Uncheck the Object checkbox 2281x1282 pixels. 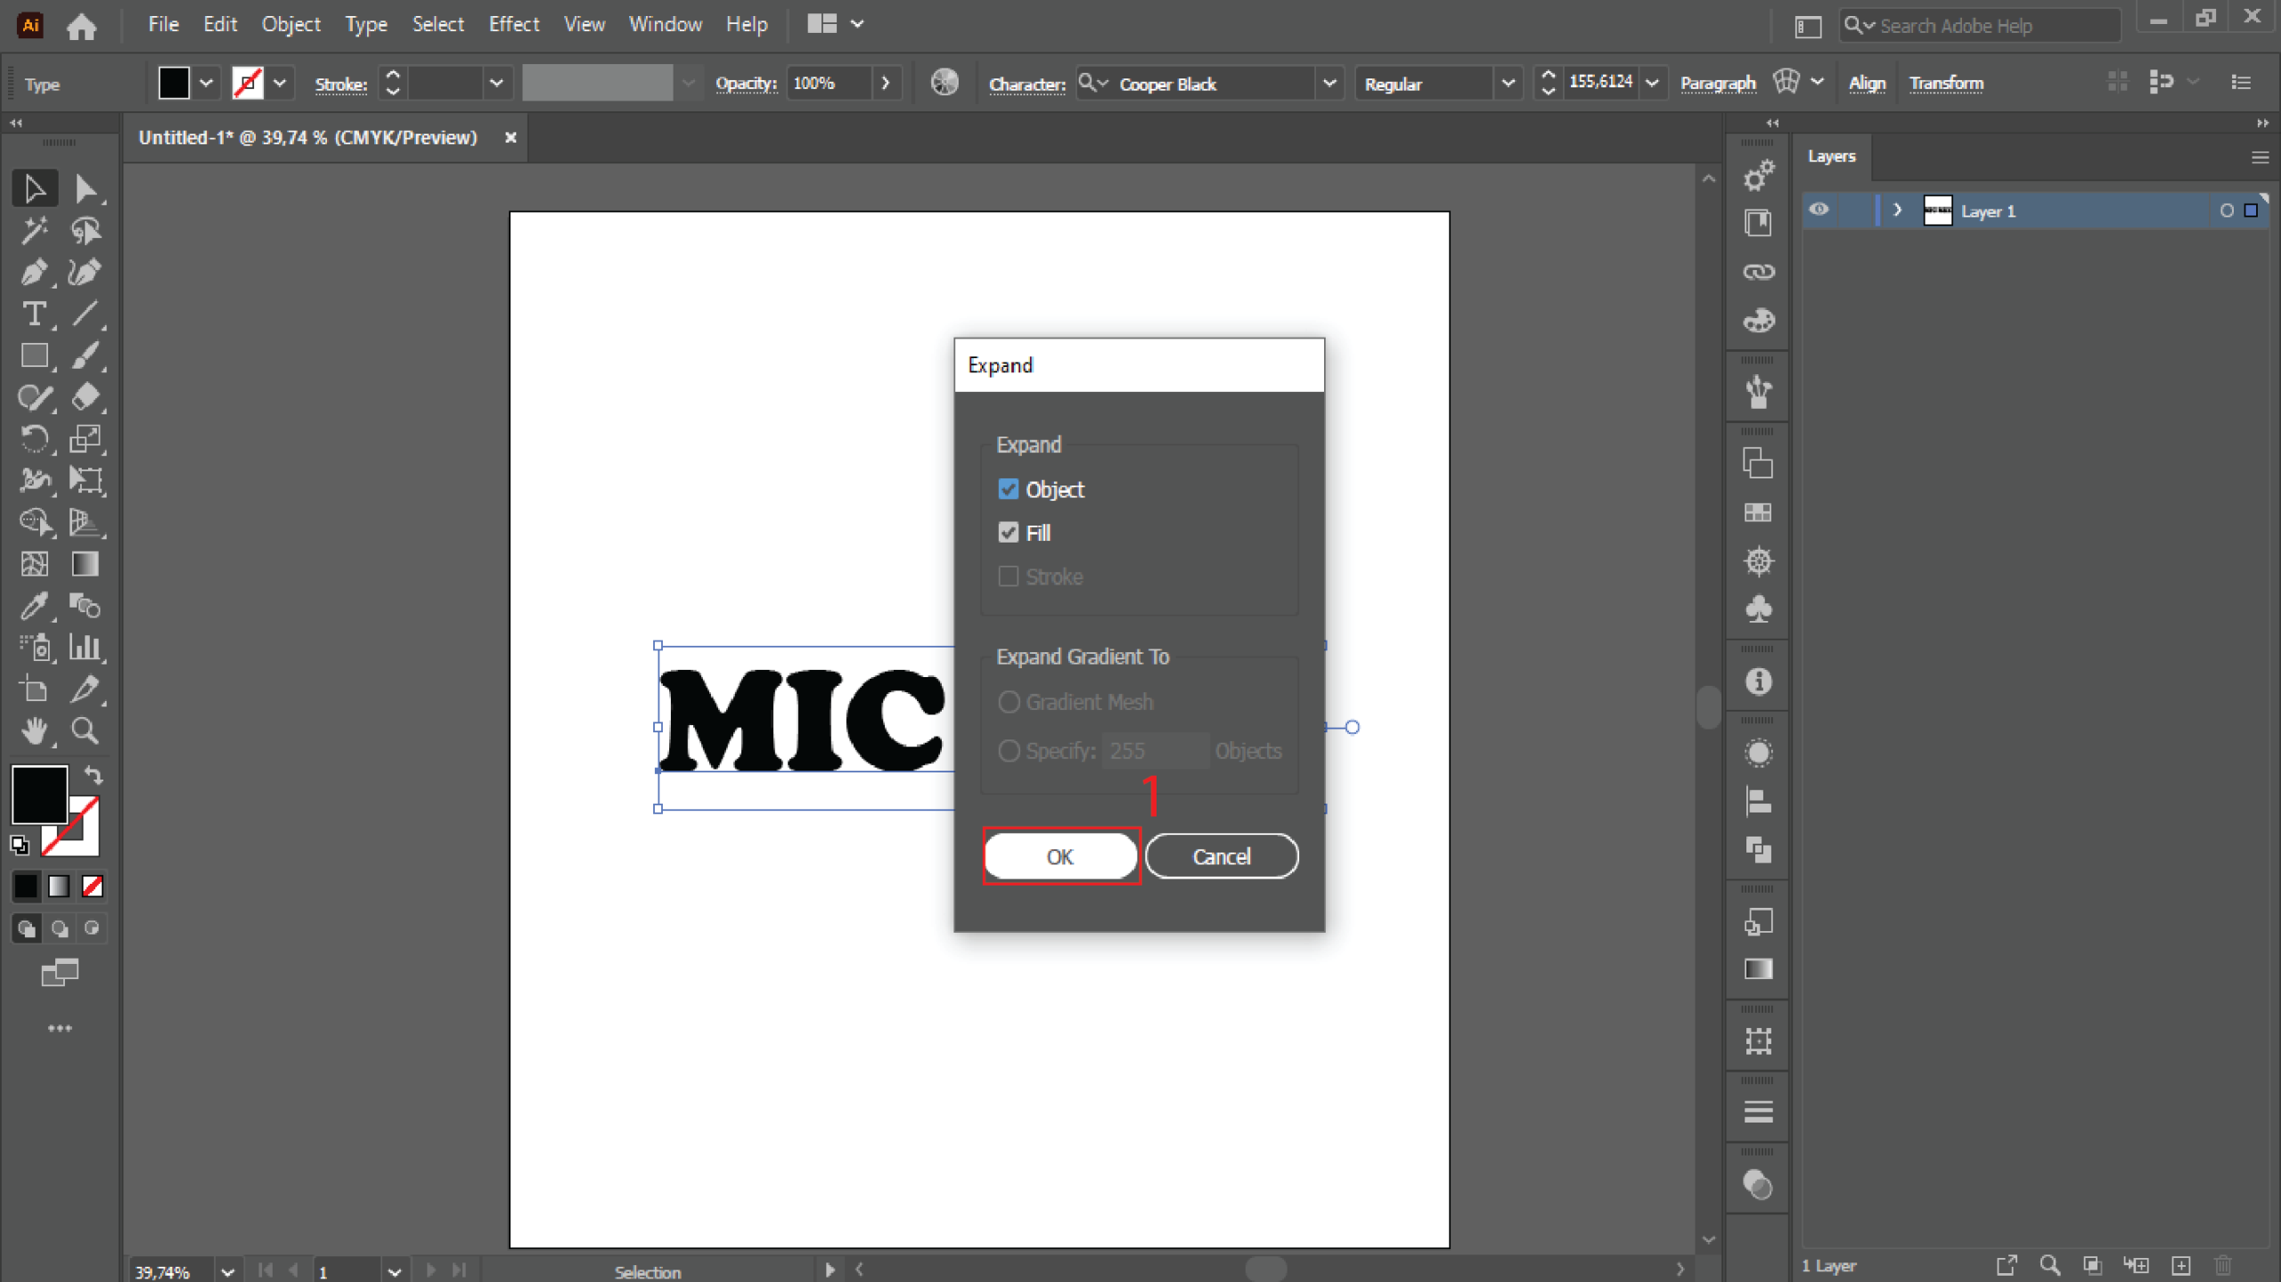pos(1008,489)
